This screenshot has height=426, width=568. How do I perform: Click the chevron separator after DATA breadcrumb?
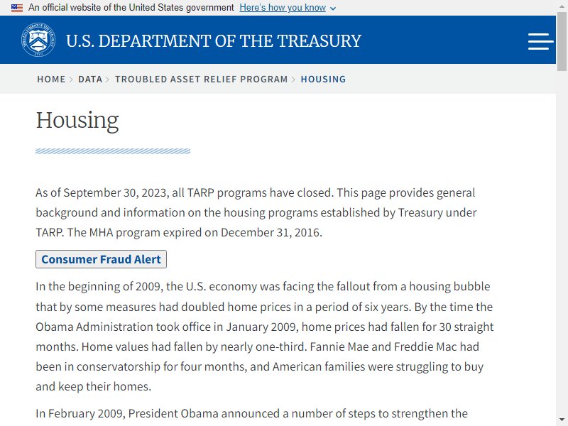(x=108, y=80)
